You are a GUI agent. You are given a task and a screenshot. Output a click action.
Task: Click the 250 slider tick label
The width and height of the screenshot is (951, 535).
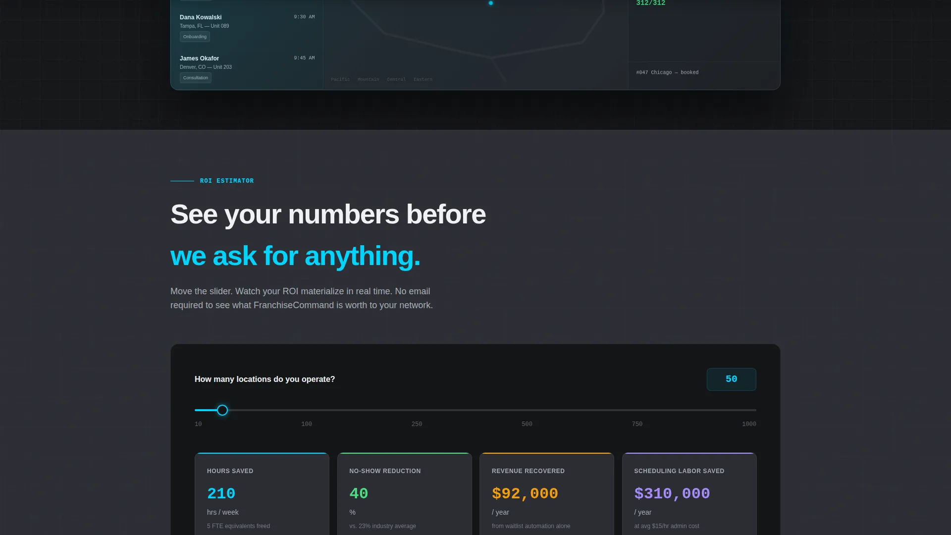tap(417, 424)
